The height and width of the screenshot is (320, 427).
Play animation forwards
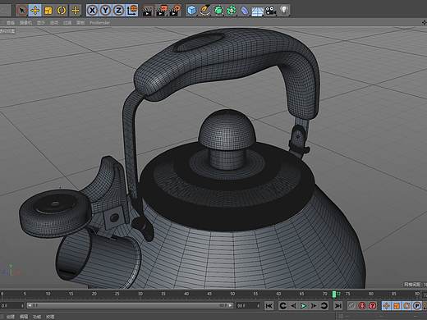click(x=304, y=305)
